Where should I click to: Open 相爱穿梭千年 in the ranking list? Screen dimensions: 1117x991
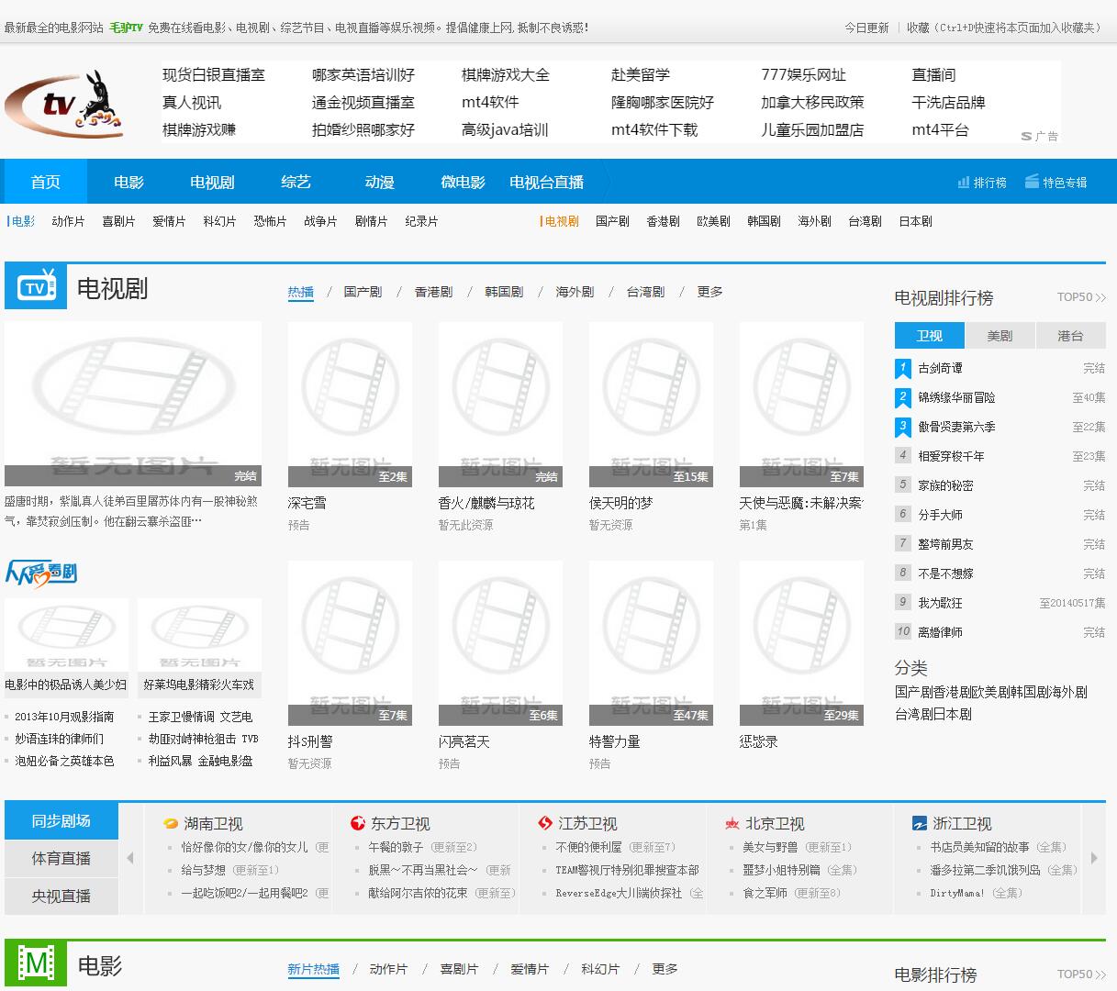point(951,456)
